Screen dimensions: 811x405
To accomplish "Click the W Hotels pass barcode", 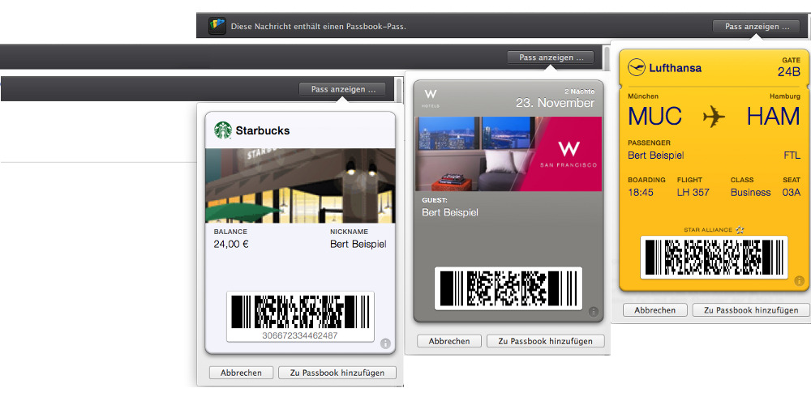I will (508, 288).
